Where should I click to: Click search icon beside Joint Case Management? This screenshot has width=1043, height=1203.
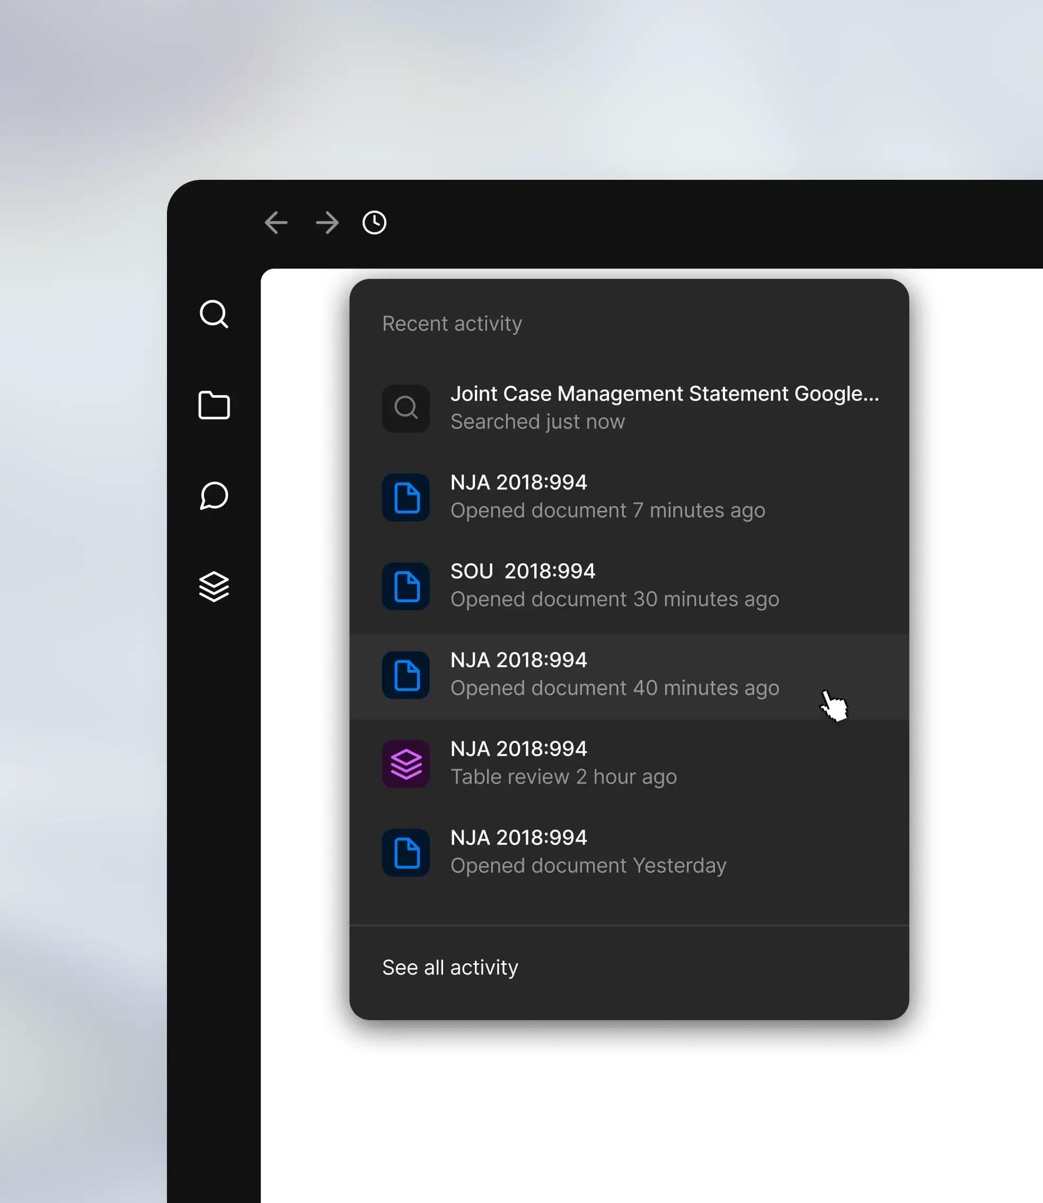pos(405,408)
